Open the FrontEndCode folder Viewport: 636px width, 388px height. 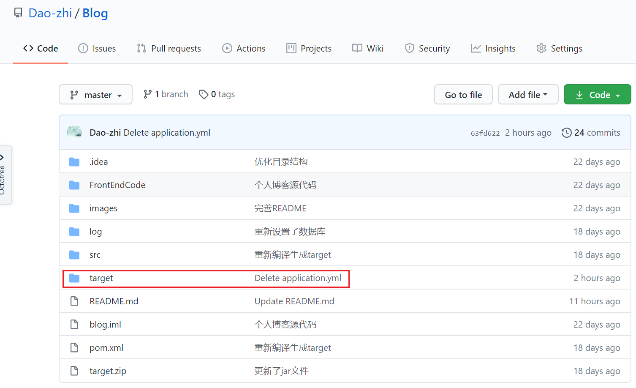click(x=117, y=185)
